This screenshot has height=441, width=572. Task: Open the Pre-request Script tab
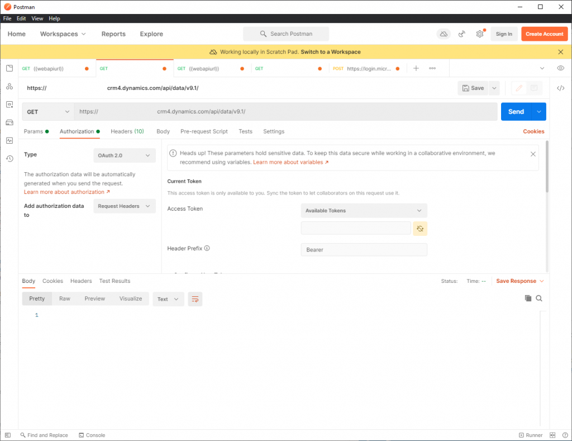[x=204, y=131]
